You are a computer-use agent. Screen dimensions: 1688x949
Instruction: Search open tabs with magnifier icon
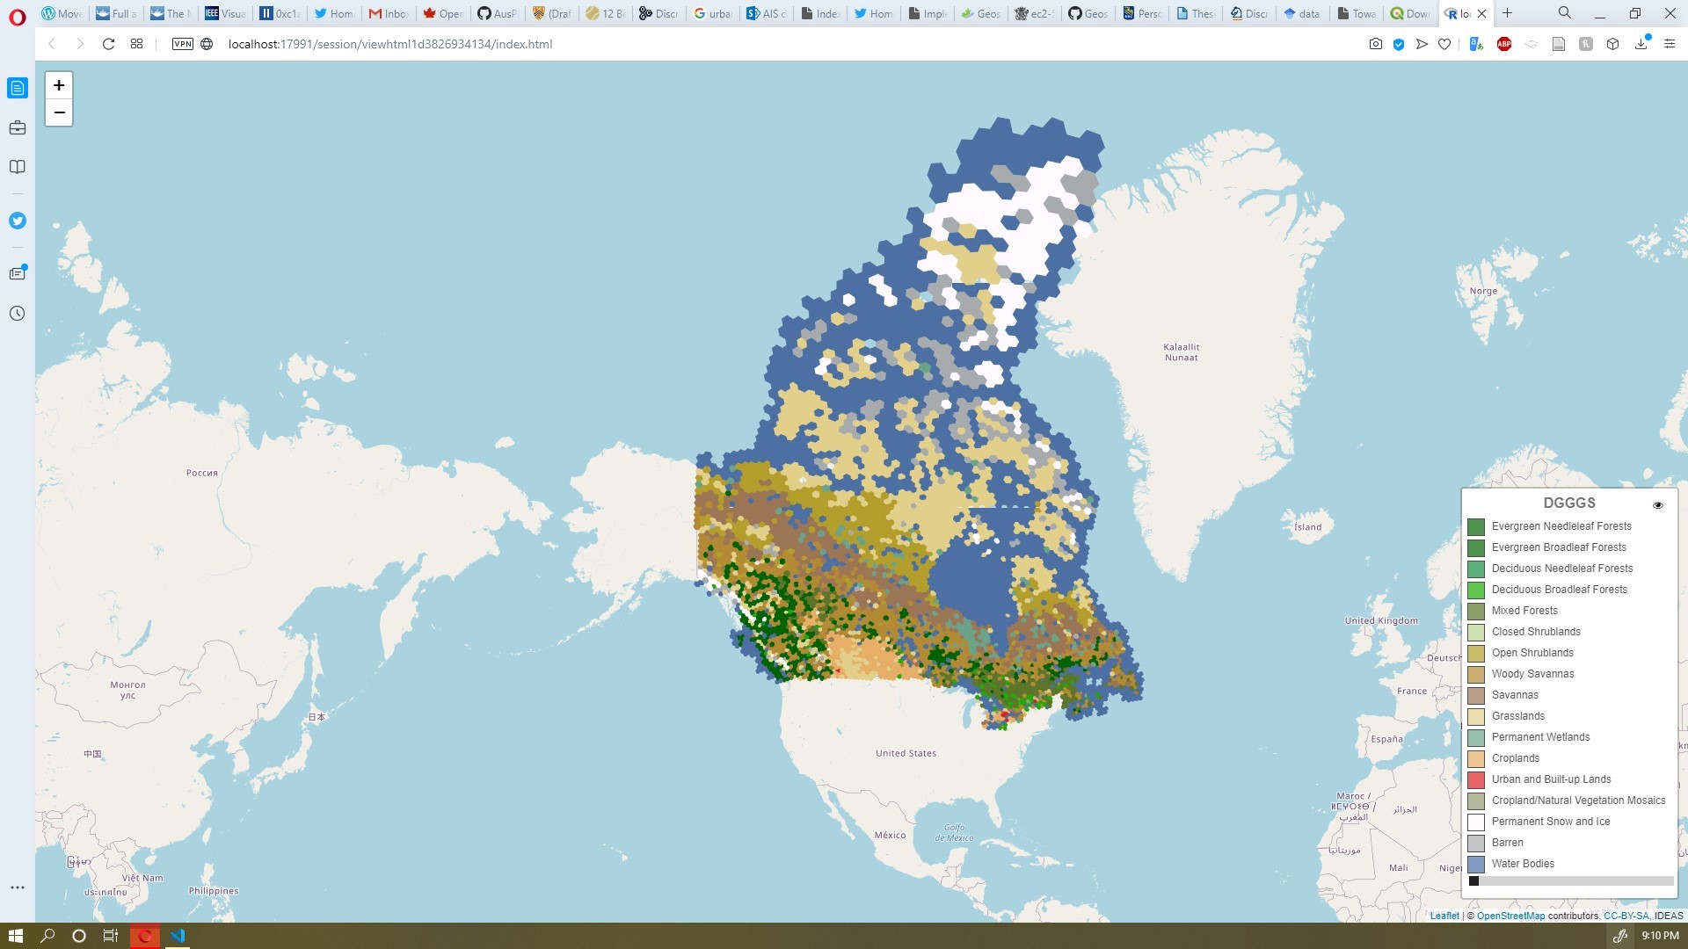point(1565,13)
